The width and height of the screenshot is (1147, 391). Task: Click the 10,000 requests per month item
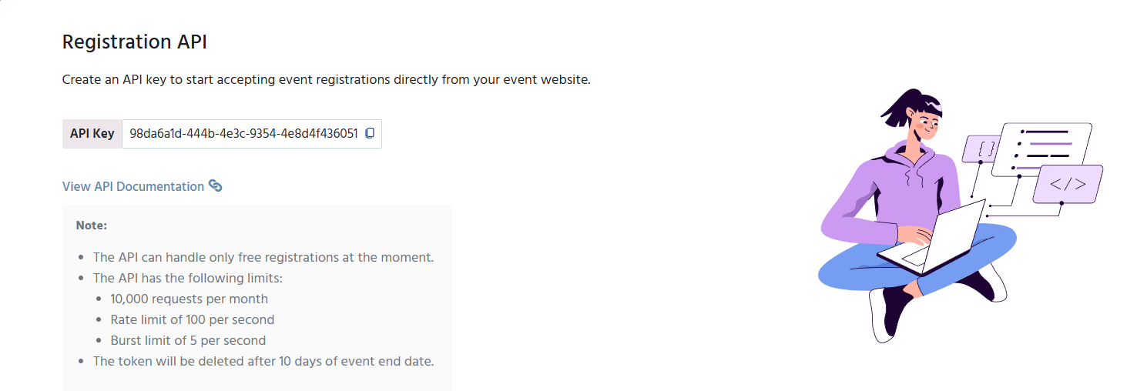[189, 299]
